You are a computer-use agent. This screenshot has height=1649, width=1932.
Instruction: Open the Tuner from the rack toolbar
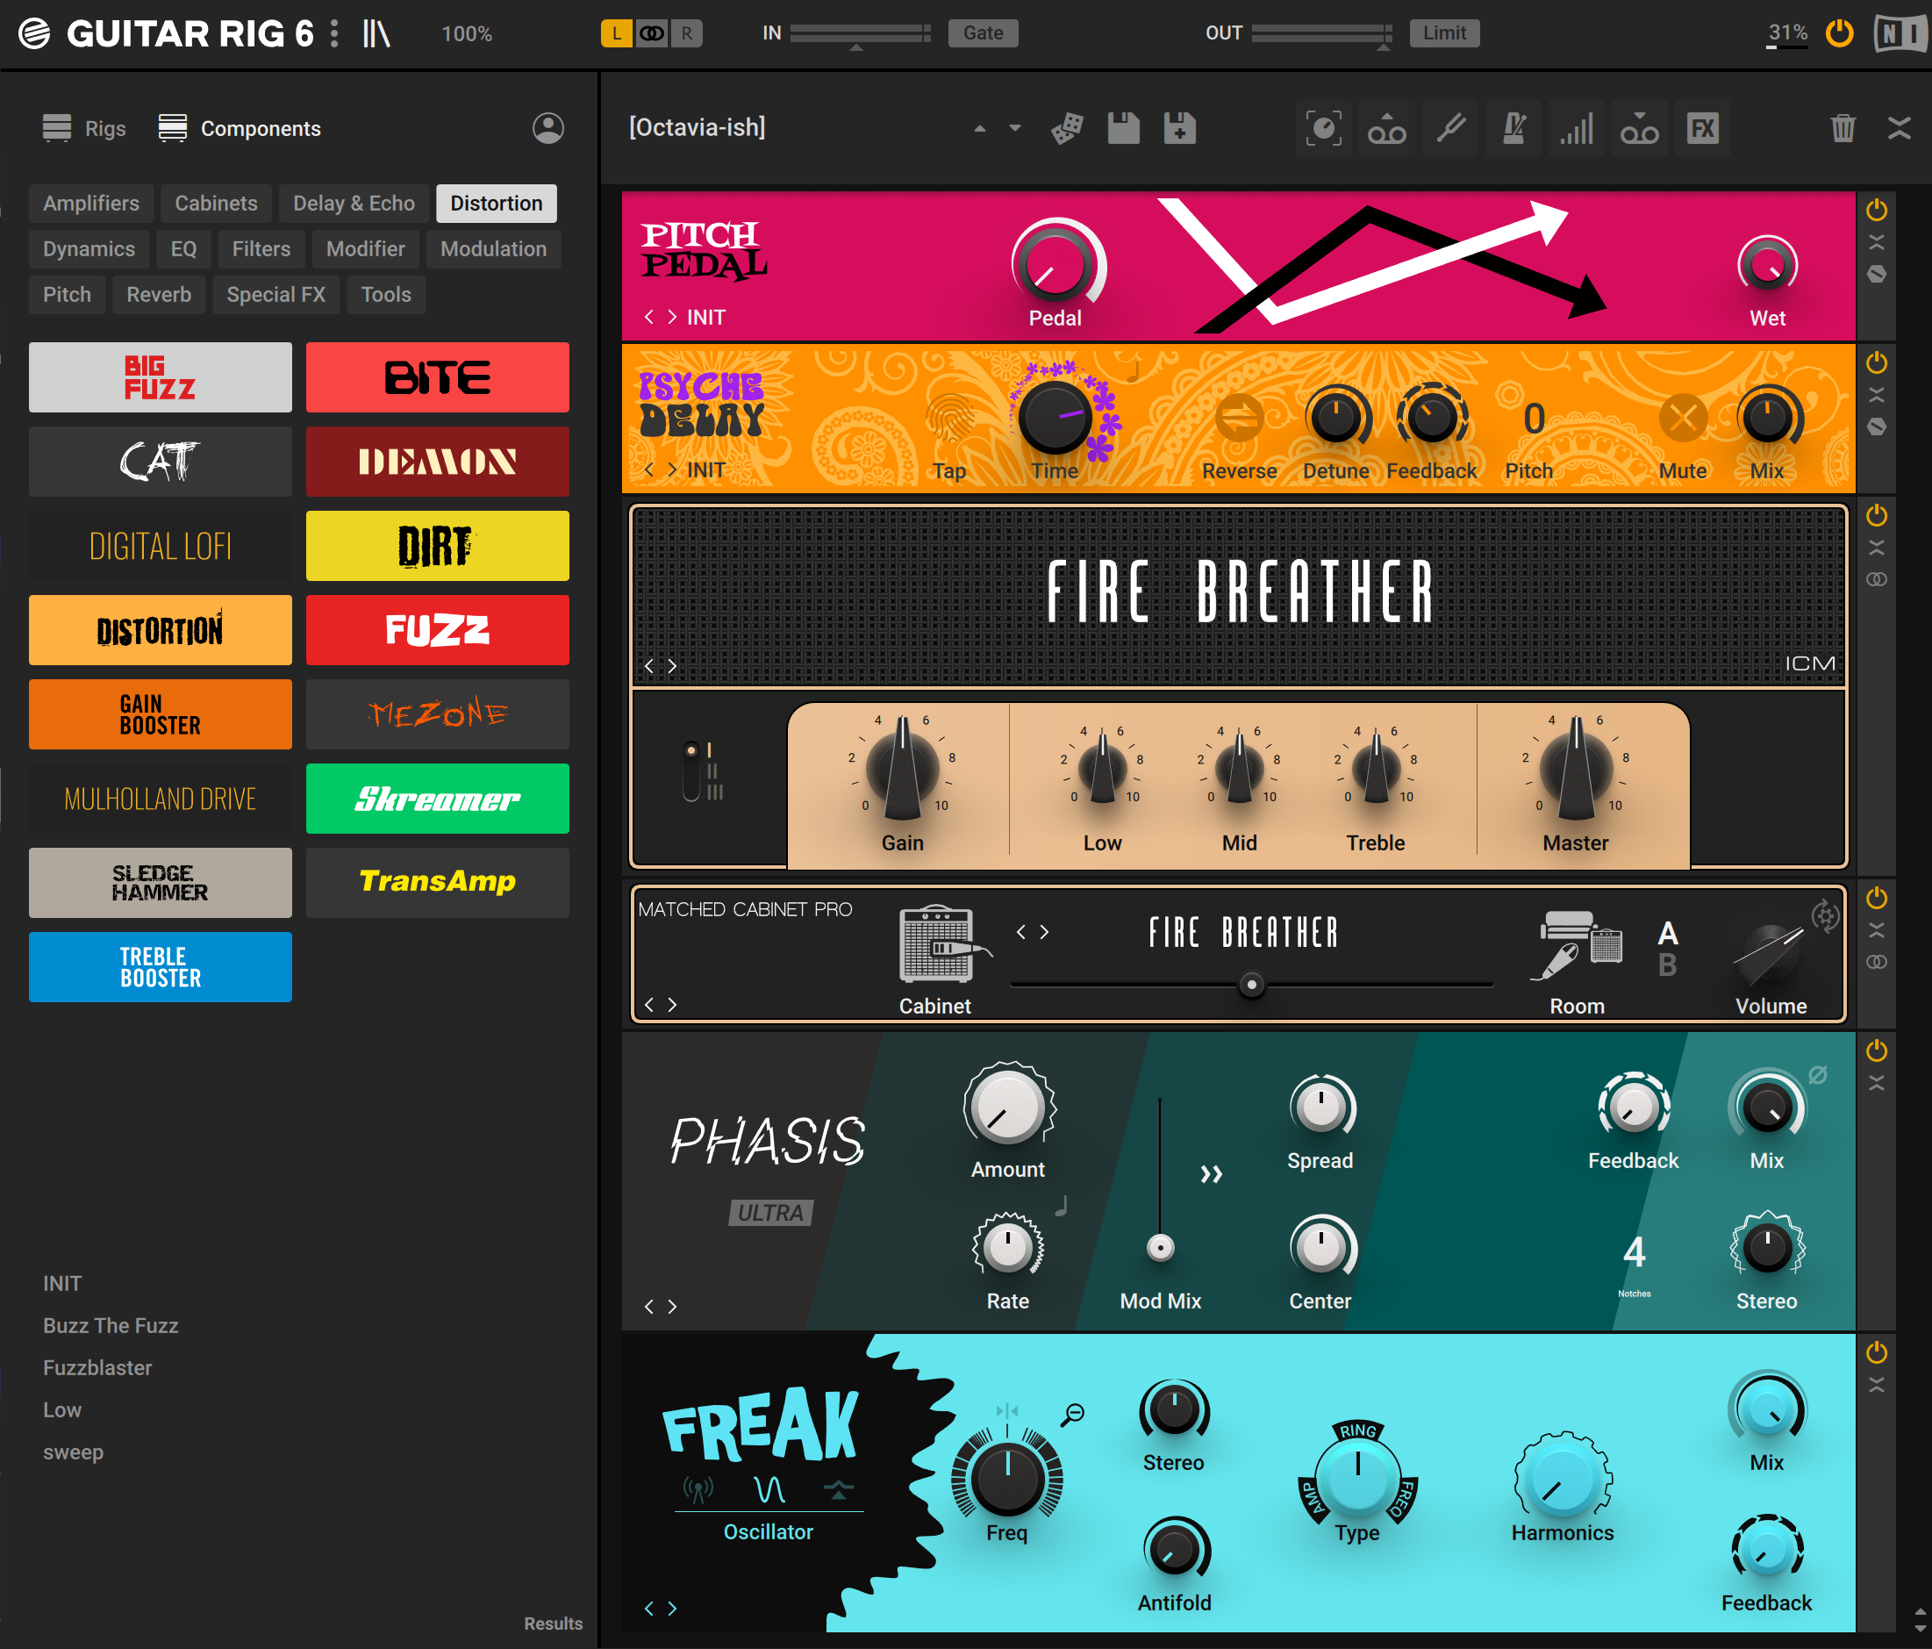point(1450,128)
